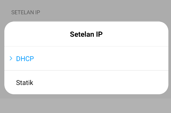Click empty space in DHCP row
The image size is (171, 113).
coord(100,59)
